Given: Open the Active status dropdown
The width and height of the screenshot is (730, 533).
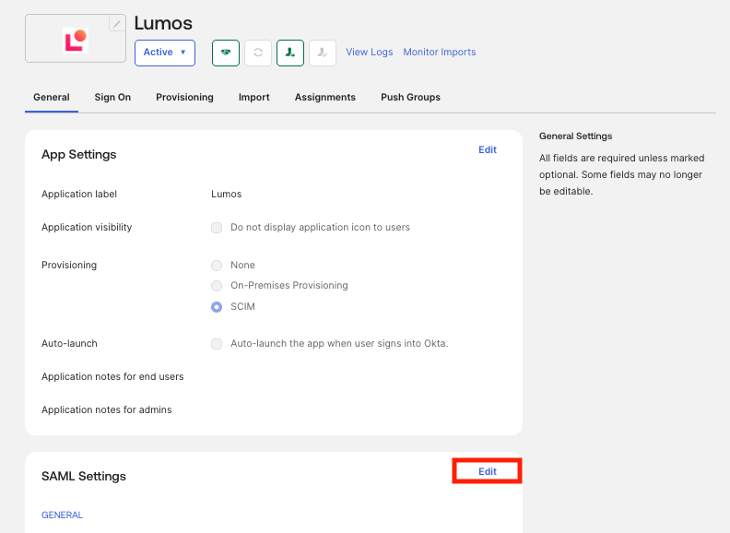Looking at the screenshot, I should 165,53.
